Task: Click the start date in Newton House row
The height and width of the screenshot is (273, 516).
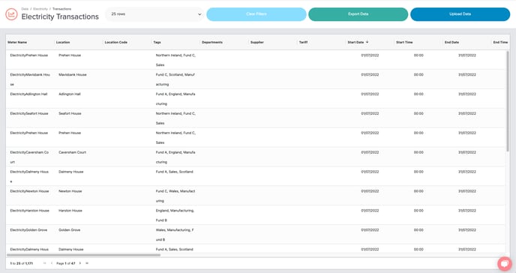Action: pos(370,191)
